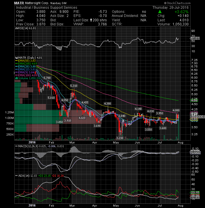Click the 3.230 price low label
The image size is (205, 208).
pyautogui.click(x=120, y=138)
